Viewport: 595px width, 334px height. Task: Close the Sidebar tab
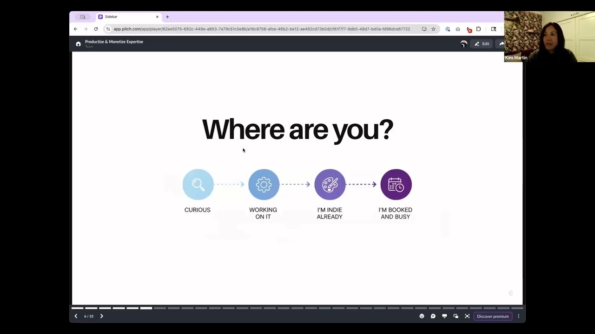(x=157, y=17)
